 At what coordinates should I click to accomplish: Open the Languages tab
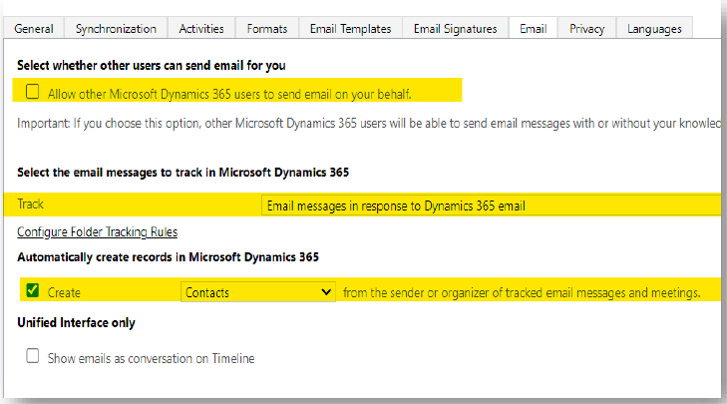click(654, 29)
